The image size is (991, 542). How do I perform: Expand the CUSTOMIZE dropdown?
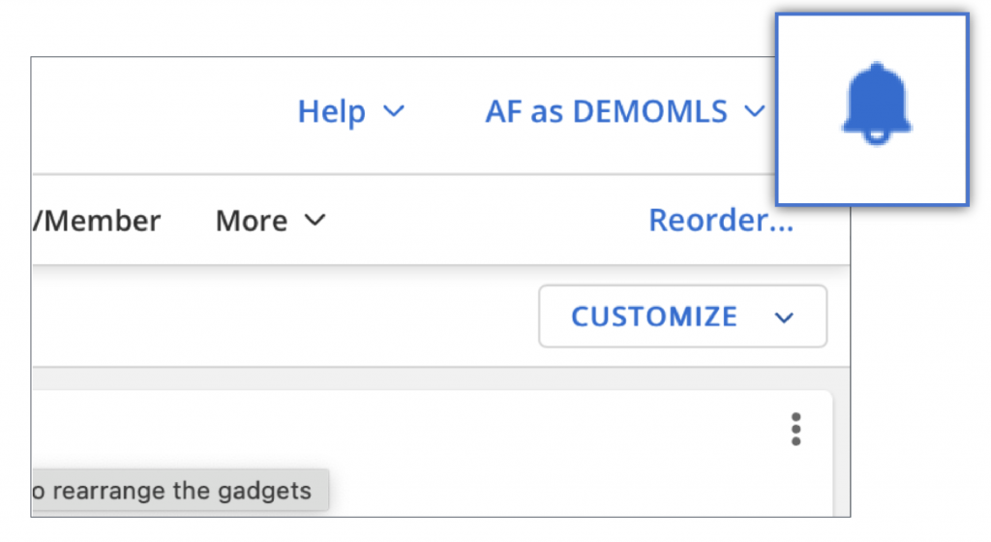[682, 316]
